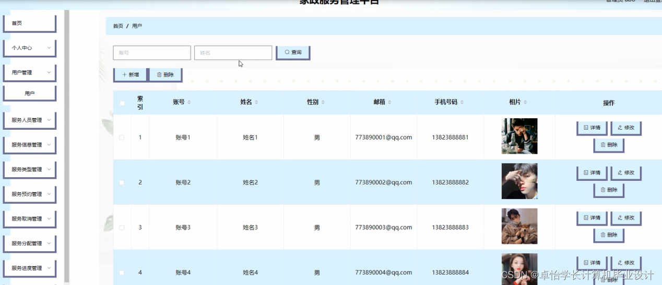Open the photo thumbnail for 姓名2
The width and height of the screenshot is (662, 285).
pyautogui.click(x=519, y=181)
